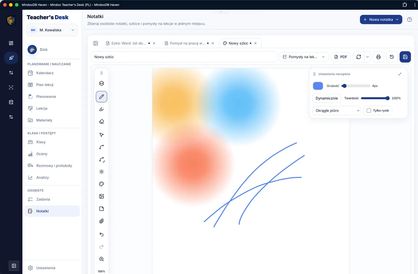418x274 pixels.
Task: Enable the Tylko rysik checkbox
Action: click(x=369, y=111)
